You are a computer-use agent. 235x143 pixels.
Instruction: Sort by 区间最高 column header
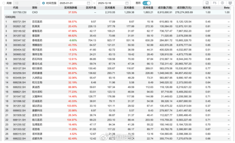[x=110, y=8]
